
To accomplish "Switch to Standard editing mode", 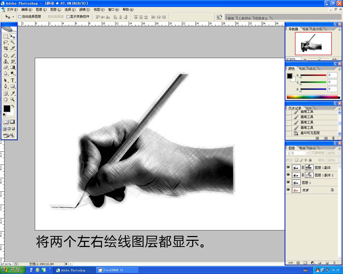I will (x=6, y=122).
